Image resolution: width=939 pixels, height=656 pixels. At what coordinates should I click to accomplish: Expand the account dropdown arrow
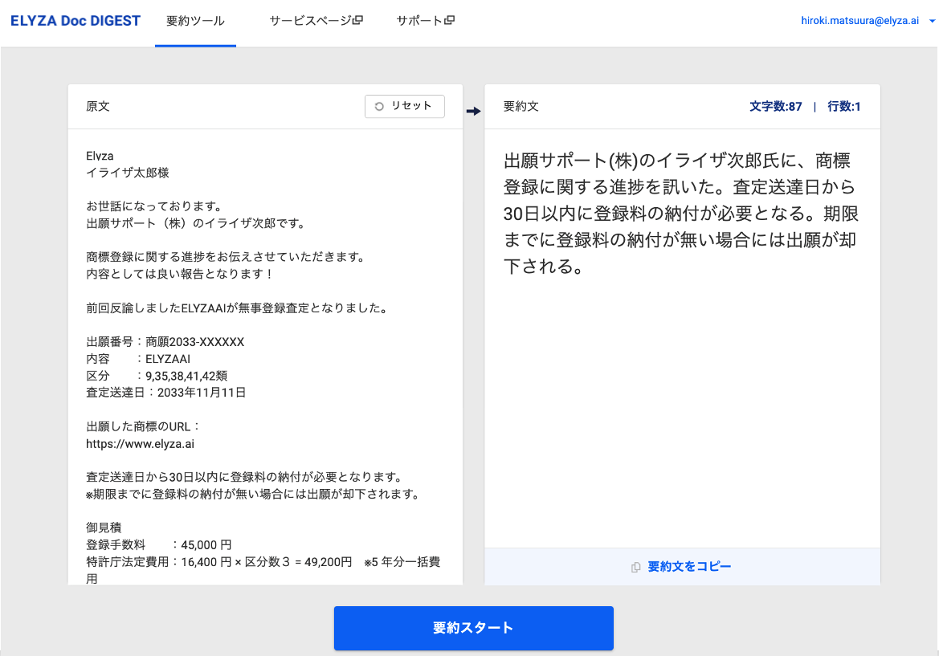932,21
